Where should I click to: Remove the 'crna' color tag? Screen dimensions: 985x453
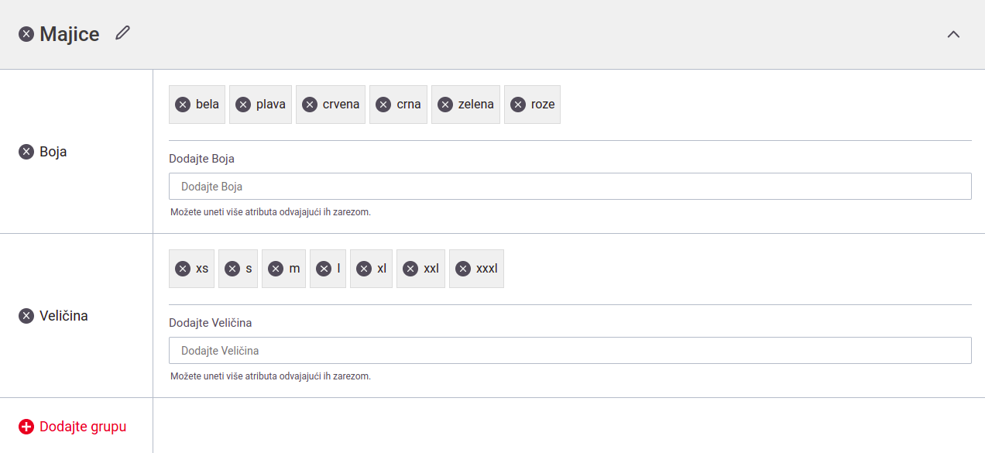pos(383,105)
